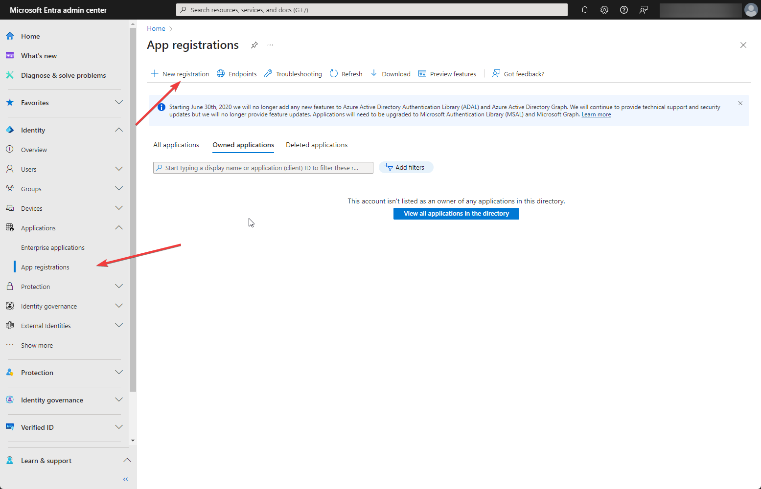Open the Deleted applications tab

tap(316, 145)
